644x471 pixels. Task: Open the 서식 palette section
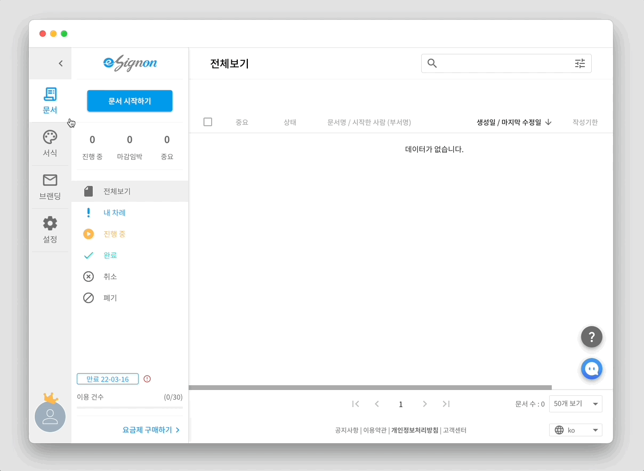point(50,144)
